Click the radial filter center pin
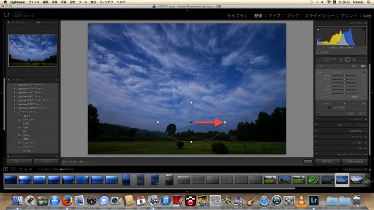This screenshot has height=210, width=374. tap(191, 122)
